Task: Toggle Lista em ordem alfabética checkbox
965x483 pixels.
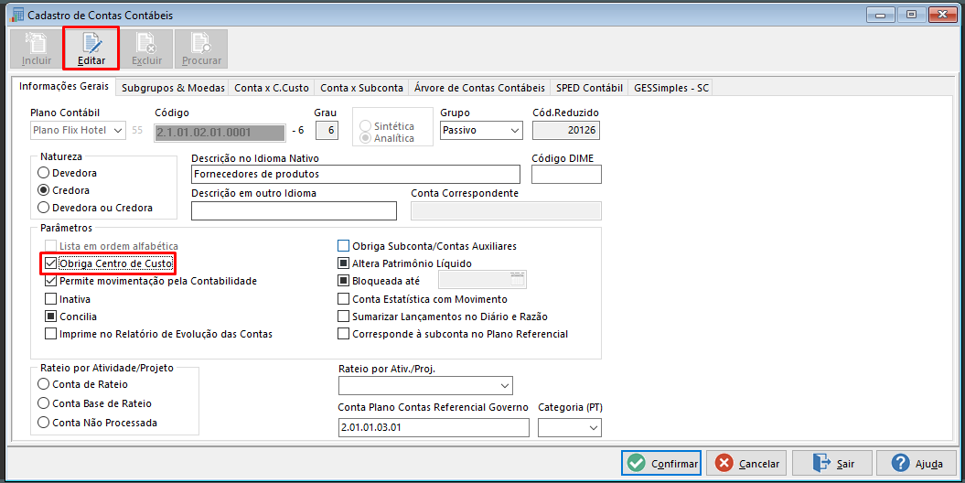Action: [50, 246]
